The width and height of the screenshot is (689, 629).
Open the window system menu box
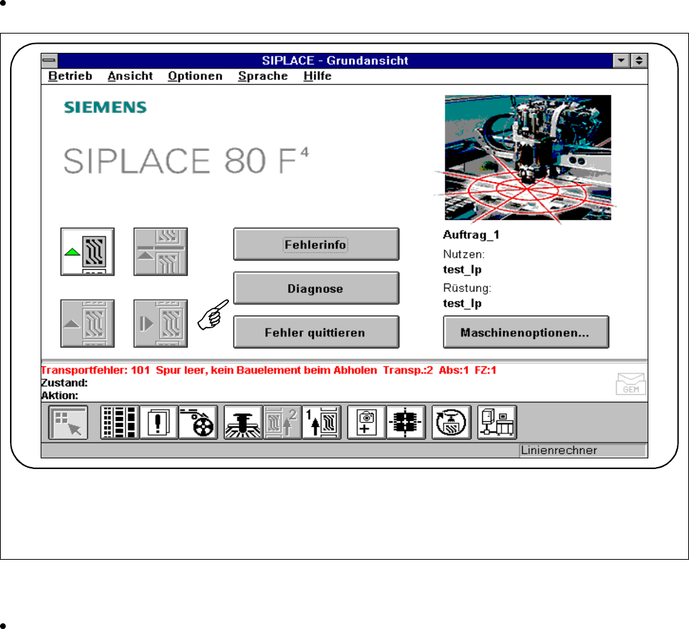(50, 60)
